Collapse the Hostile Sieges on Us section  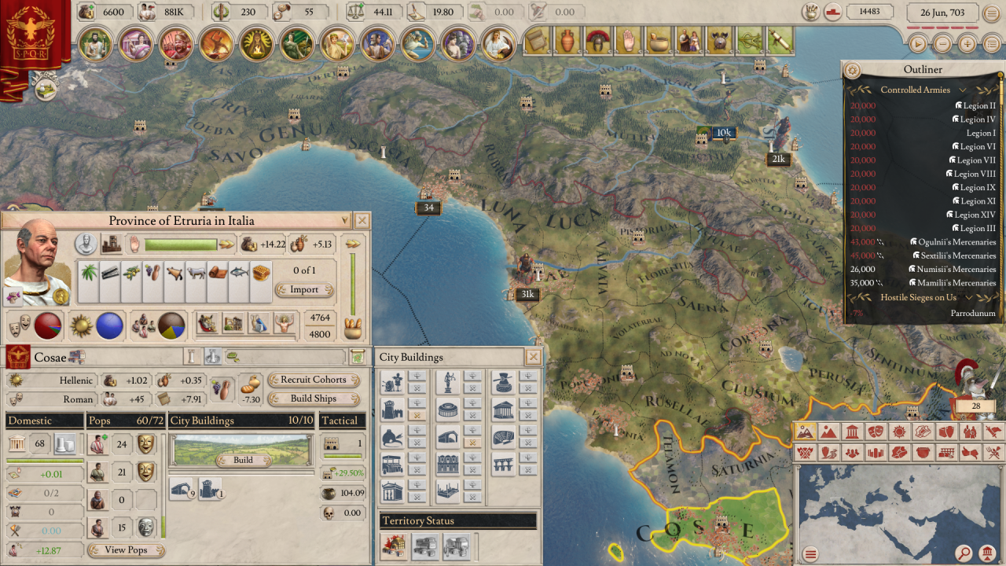pyautogui.click(x=968, y=297)
